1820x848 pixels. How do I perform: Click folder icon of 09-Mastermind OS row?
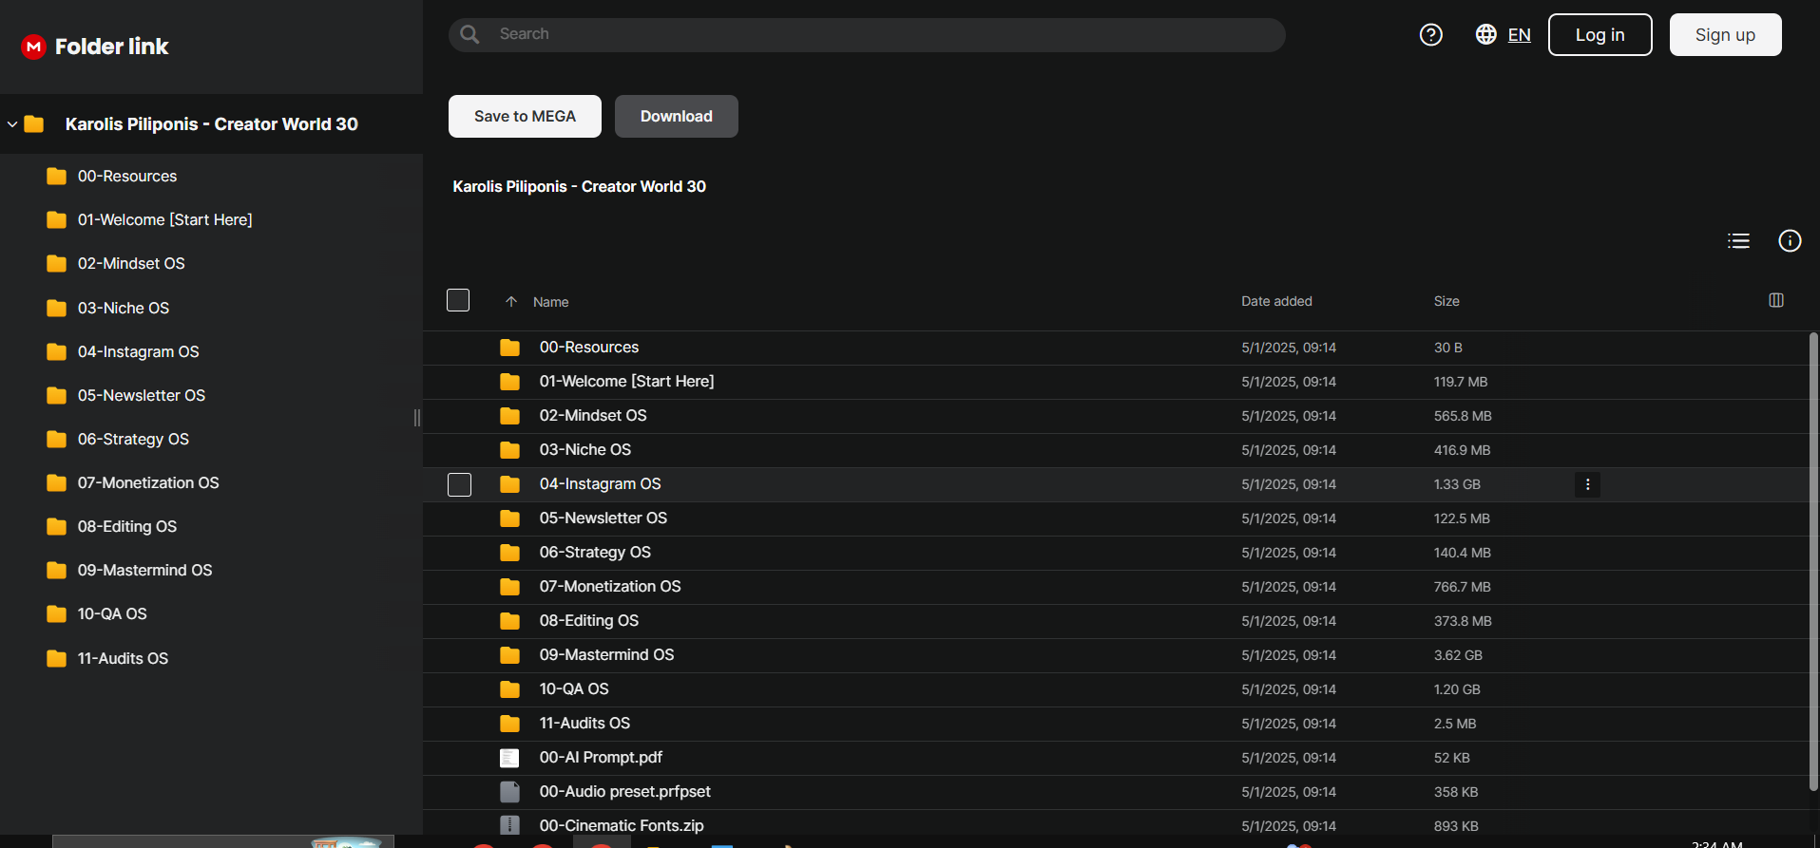(510, 655)
